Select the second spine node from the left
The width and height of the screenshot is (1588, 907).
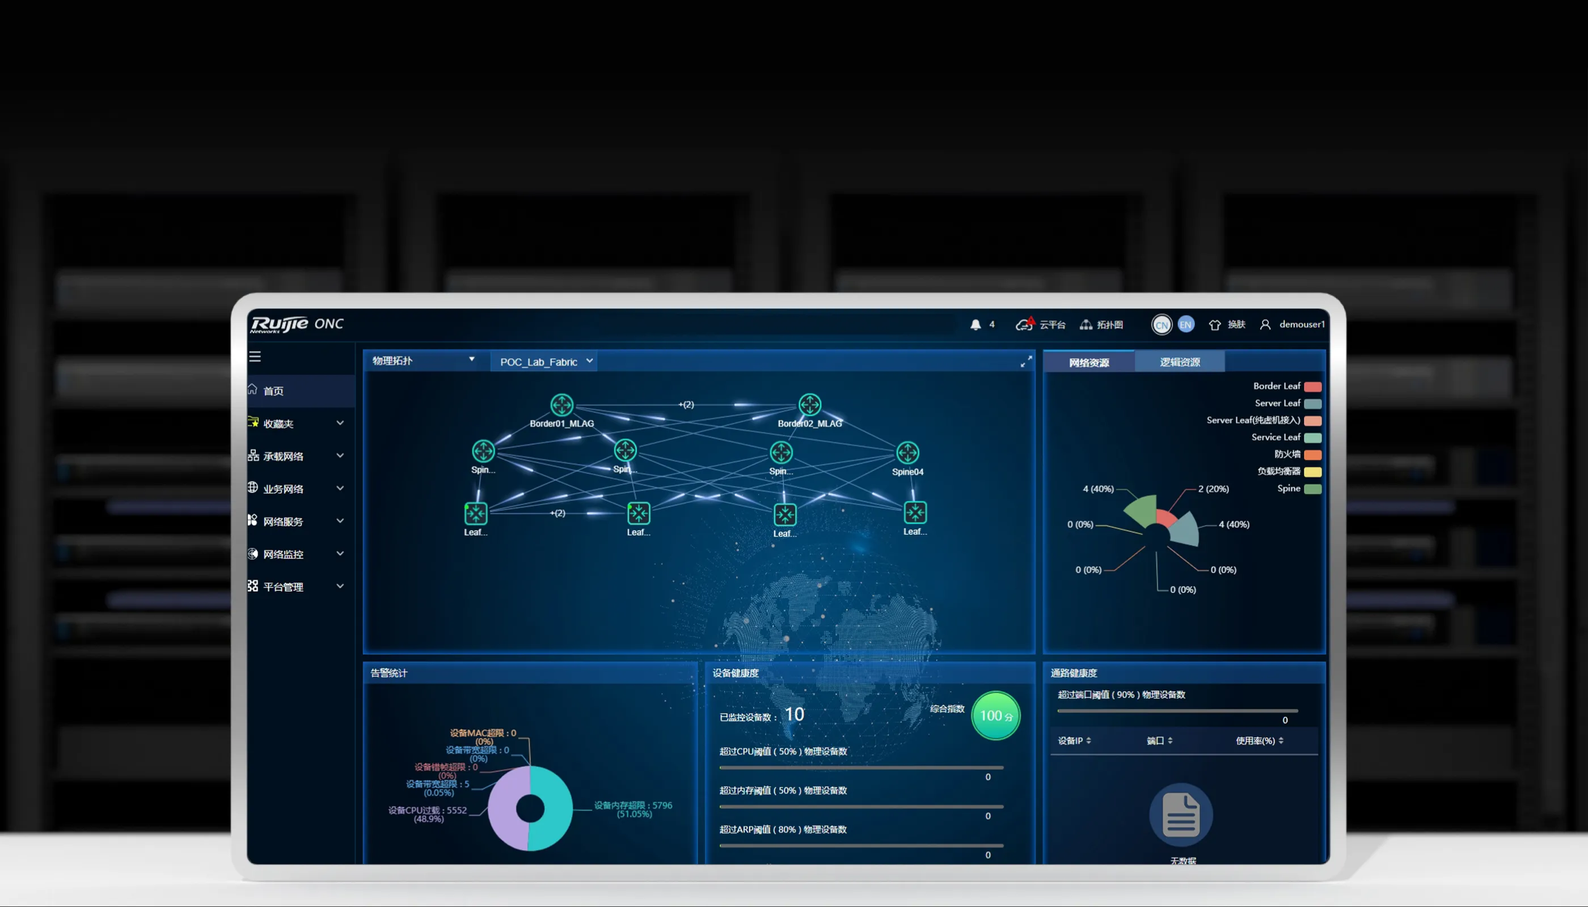pos(625,451)
